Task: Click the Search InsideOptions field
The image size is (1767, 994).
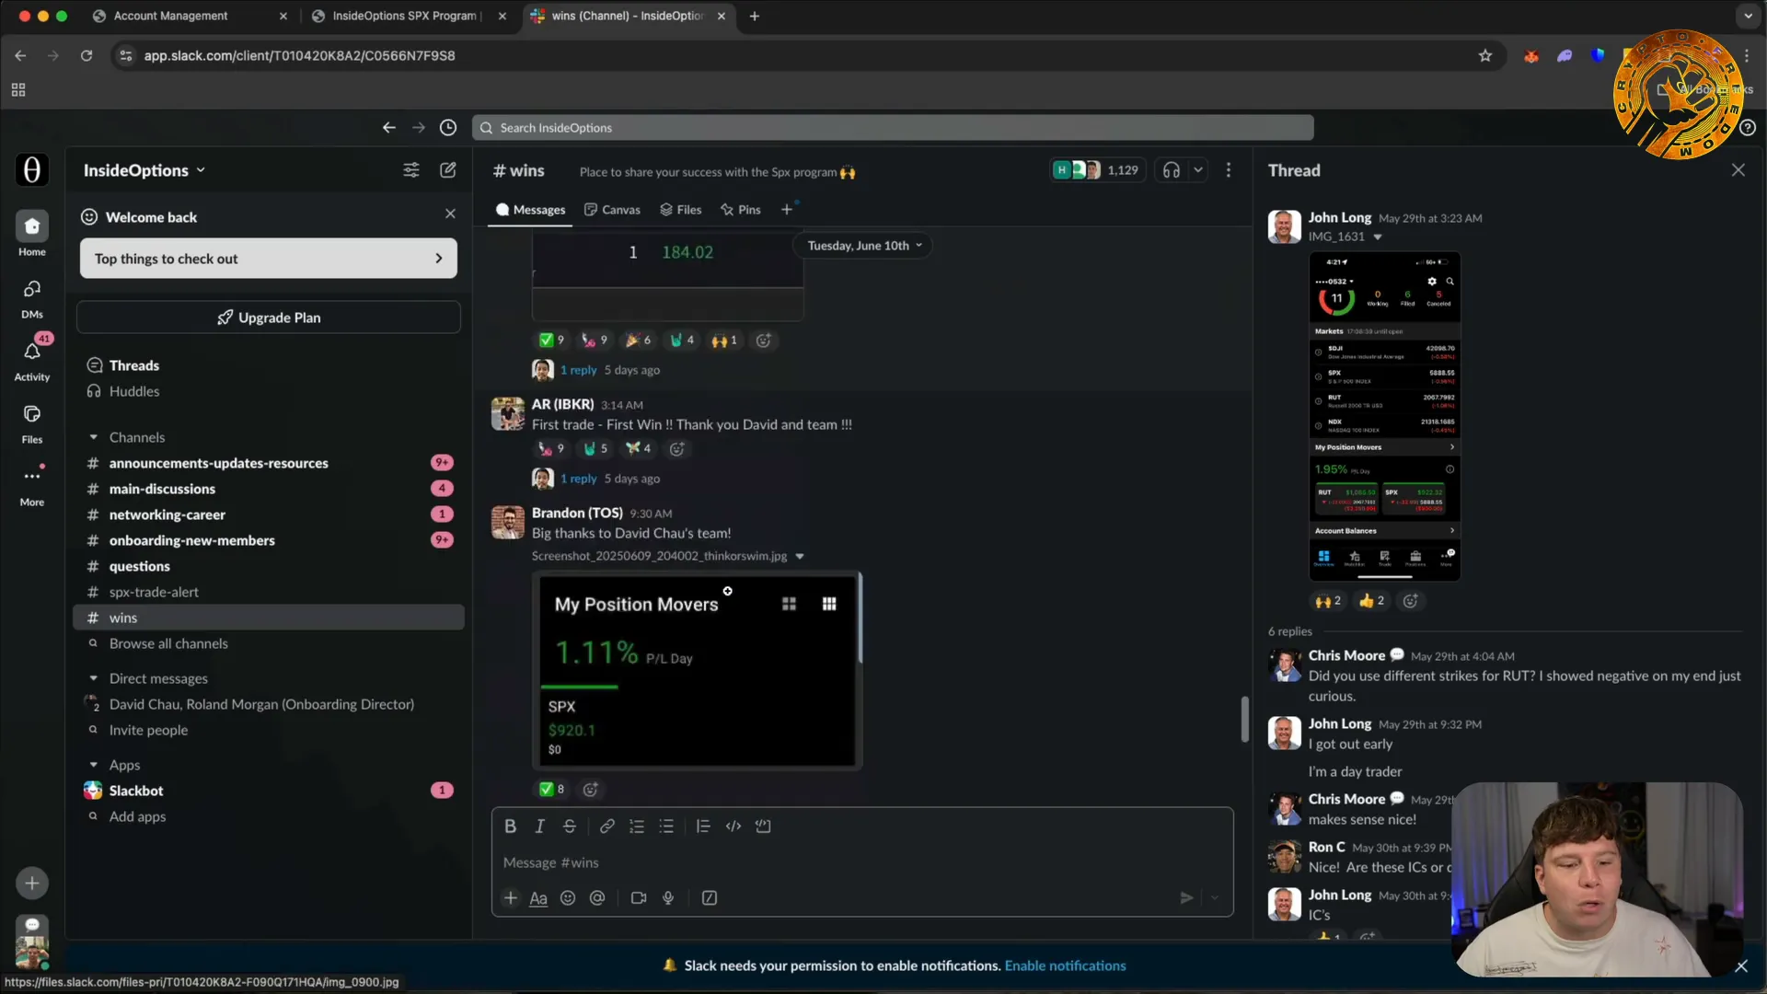Action: (x=893, y=128)
